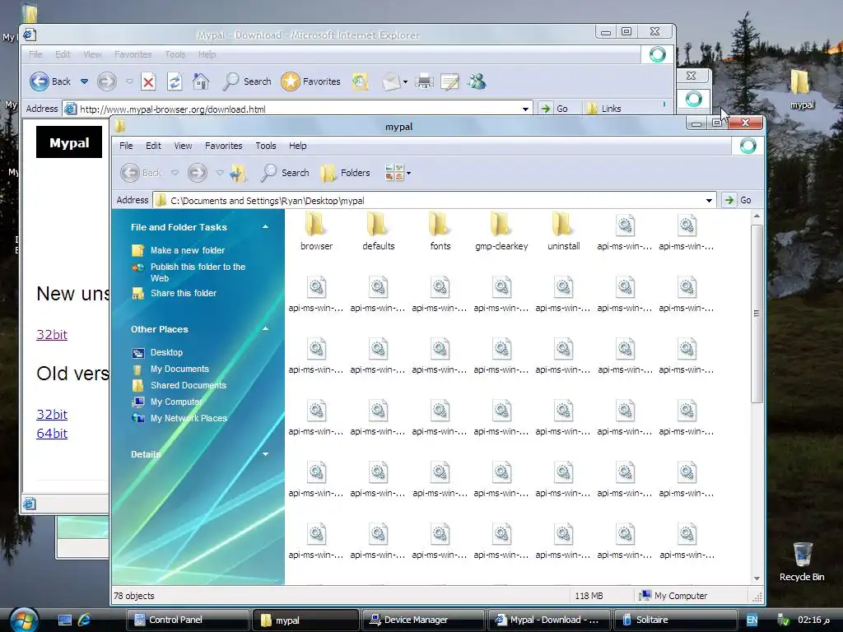Click the scroll down arrow in mypal window
843x632 pixels.
[757, 579]
